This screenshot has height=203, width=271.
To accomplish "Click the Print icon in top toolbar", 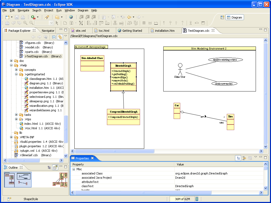I will pyautogui.click(x=23, y=17).
